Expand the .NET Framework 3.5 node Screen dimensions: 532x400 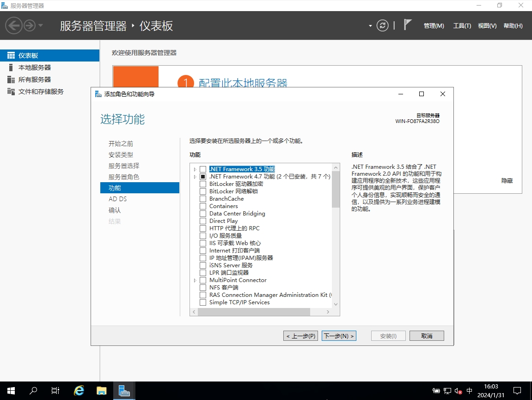[x=195, y=169]
